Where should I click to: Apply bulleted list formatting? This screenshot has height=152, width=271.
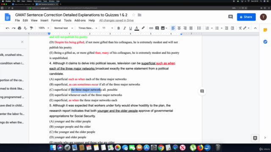pos(217,28)
